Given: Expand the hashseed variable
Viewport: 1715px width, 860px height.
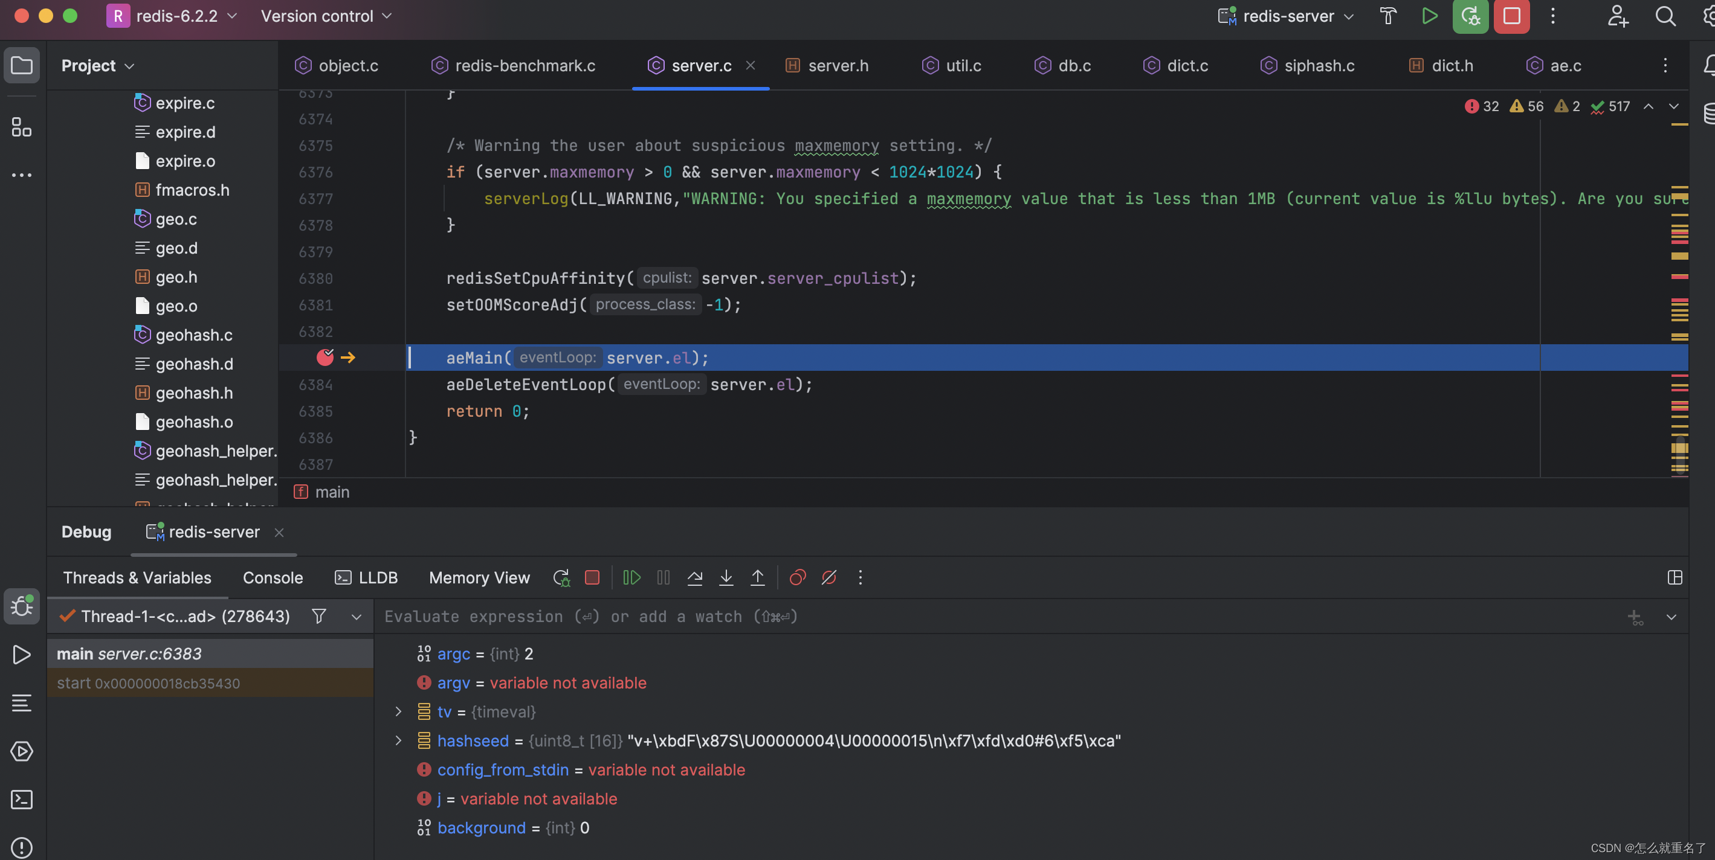Looking at the screenshot, I should pyautogui.click(x=398, y=740).
